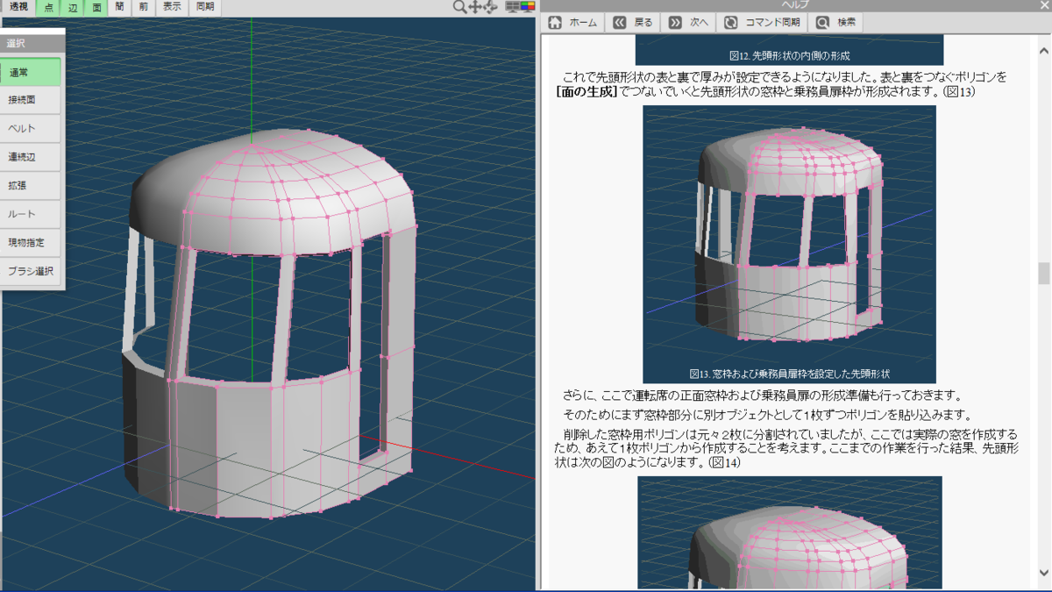Click the monitor display layout icon

tap(511, 7)
